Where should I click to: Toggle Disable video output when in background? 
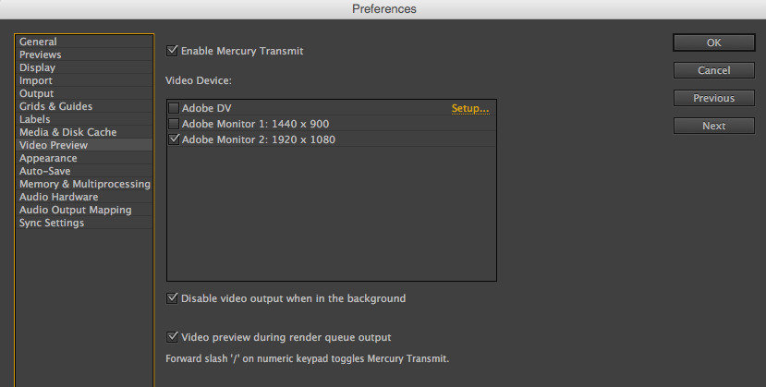[173, 298]
